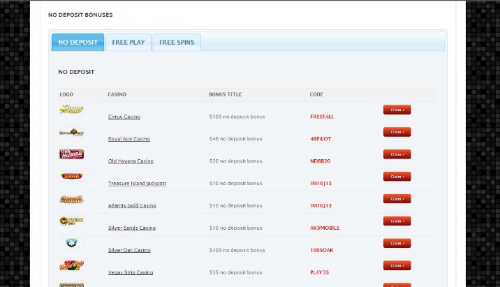Click the $46 no deposit bonus text
This screenshot has width=500, height=287.
pos(235,139)
